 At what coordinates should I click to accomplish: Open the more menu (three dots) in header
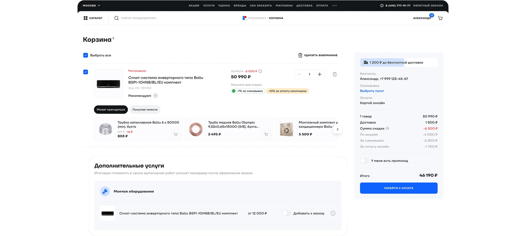(335, 5)
